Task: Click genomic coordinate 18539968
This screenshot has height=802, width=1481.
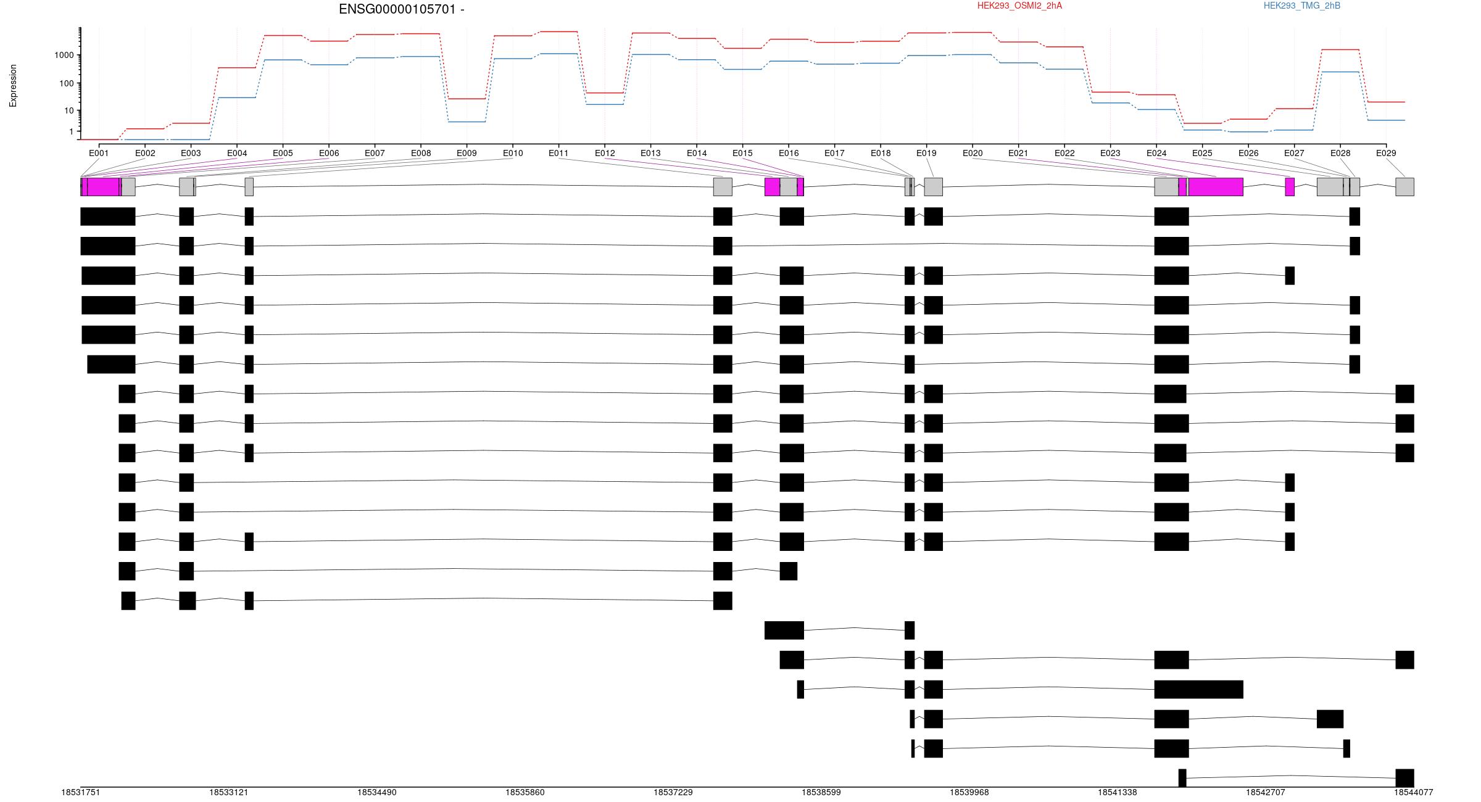Action: (x=969, y=792)
